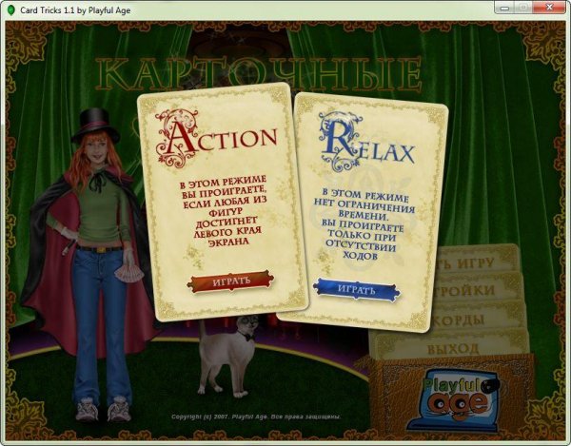Viewport: 571px width, 446px height.
Task: Click the КАРТОЧНЫЕ title heading
Action: [259, 74]
